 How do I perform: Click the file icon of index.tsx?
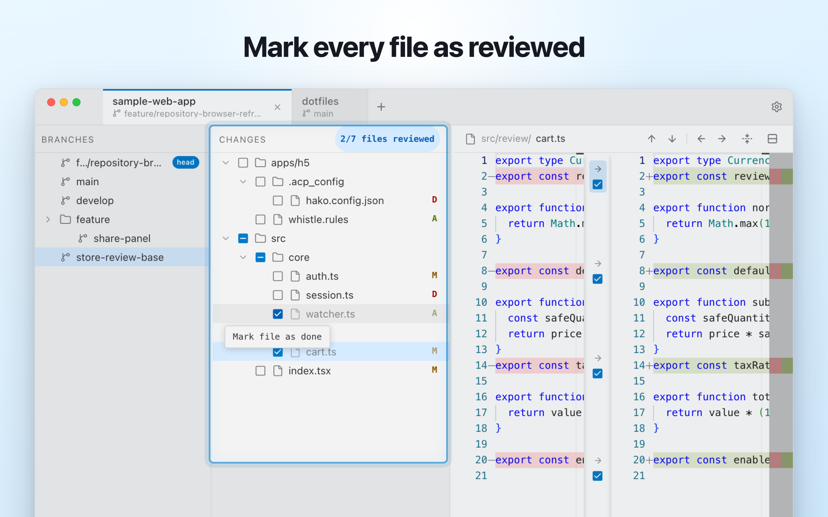(278, 371)
